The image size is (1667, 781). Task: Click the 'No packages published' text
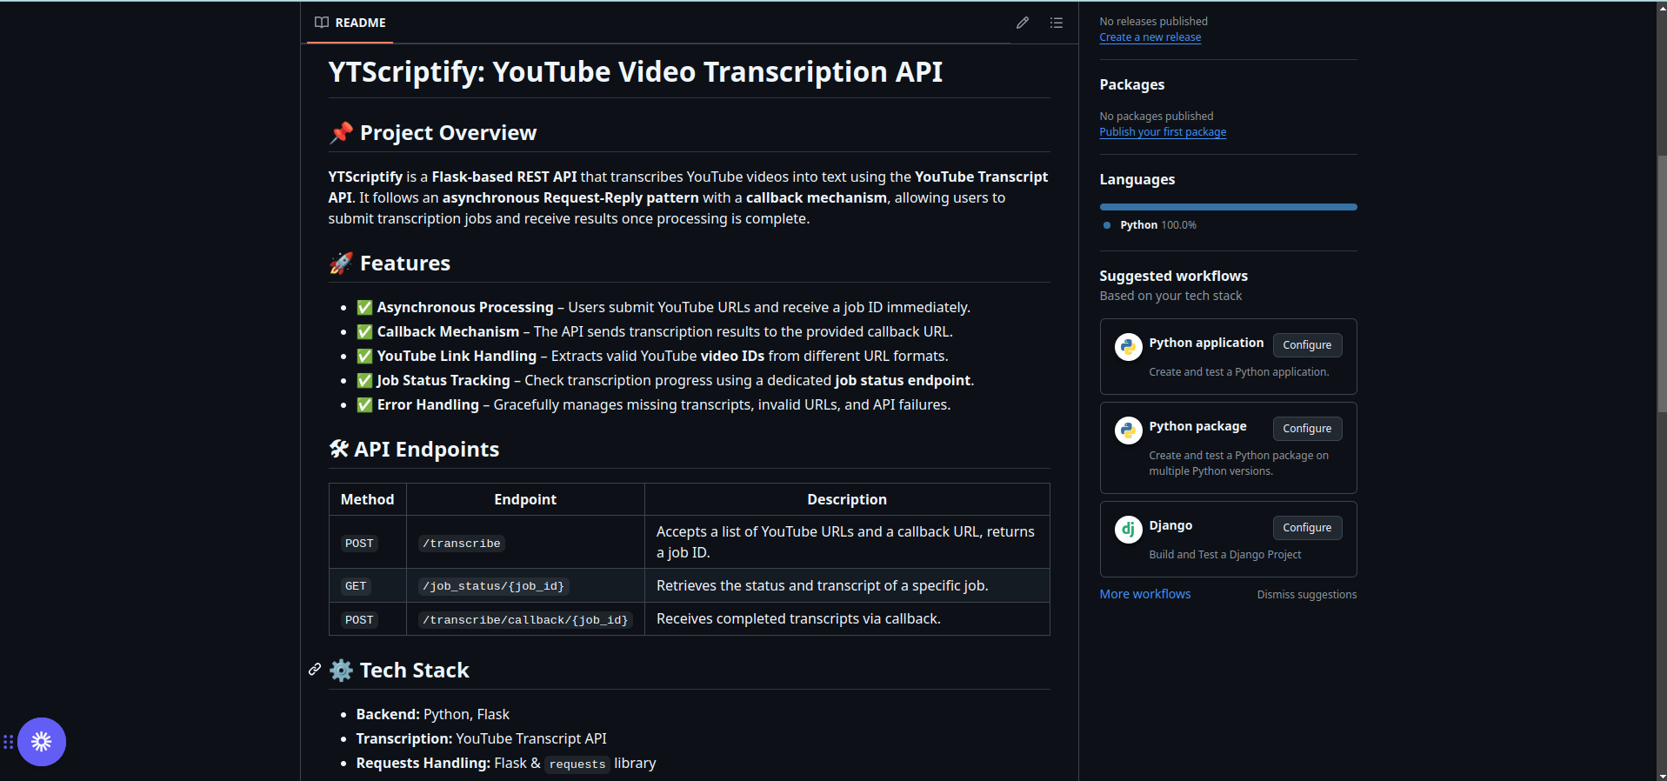pos(1156,117)
